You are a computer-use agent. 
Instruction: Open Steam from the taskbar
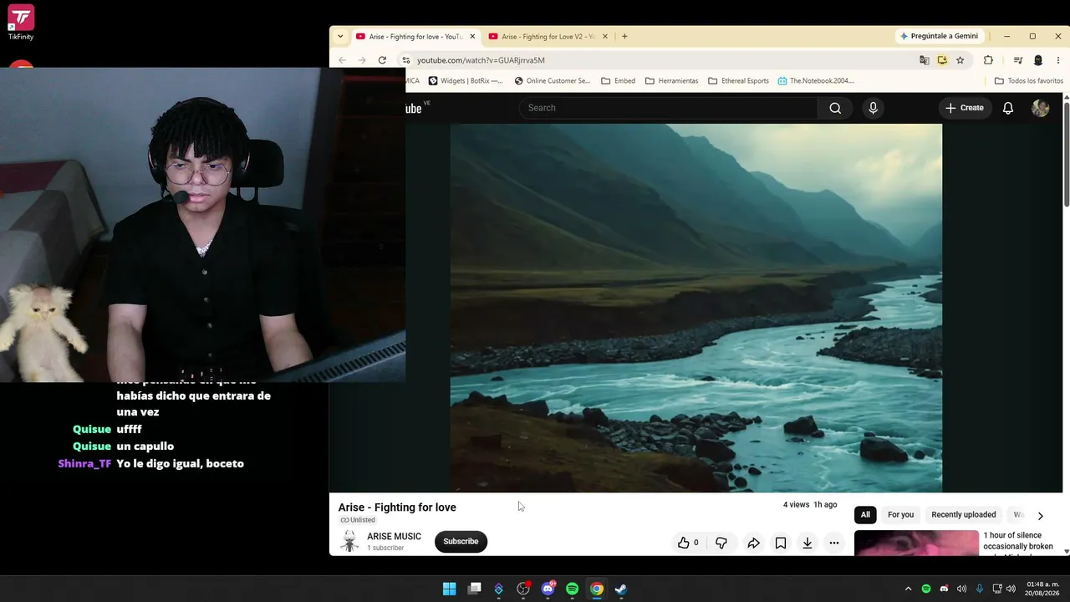[x=621, y=589]
